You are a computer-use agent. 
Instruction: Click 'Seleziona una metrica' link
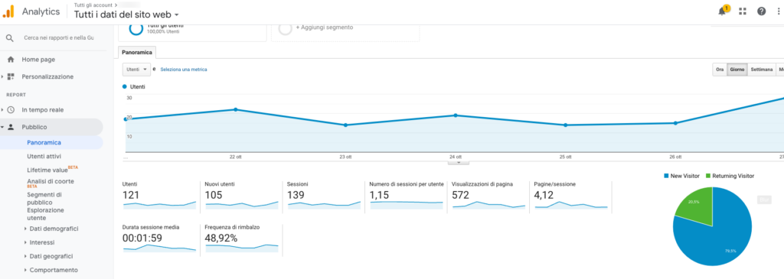pos(184,70)
